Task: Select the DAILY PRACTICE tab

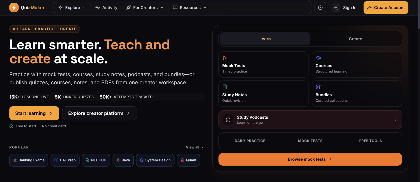Action: [250, 141]
